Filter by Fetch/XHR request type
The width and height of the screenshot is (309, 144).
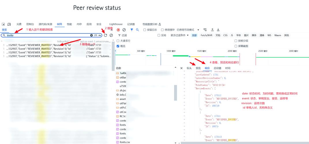(x=206, y=35)
